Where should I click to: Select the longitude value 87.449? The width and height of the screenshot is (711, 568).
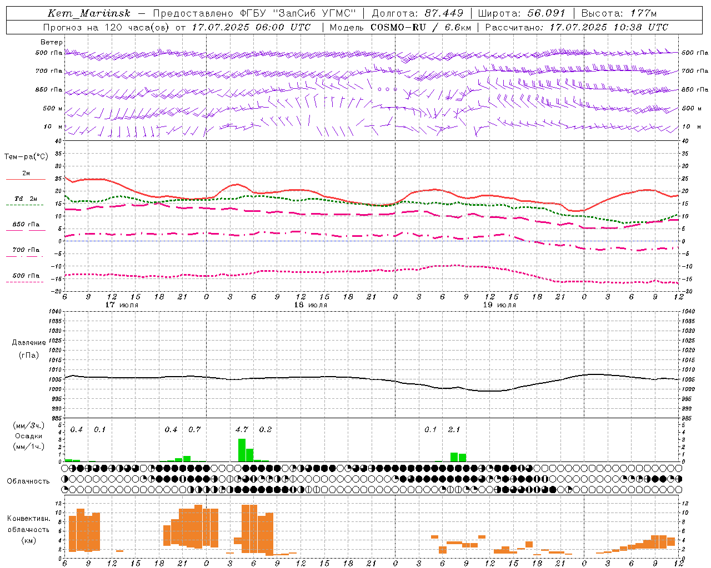click(x=444, y=13)
